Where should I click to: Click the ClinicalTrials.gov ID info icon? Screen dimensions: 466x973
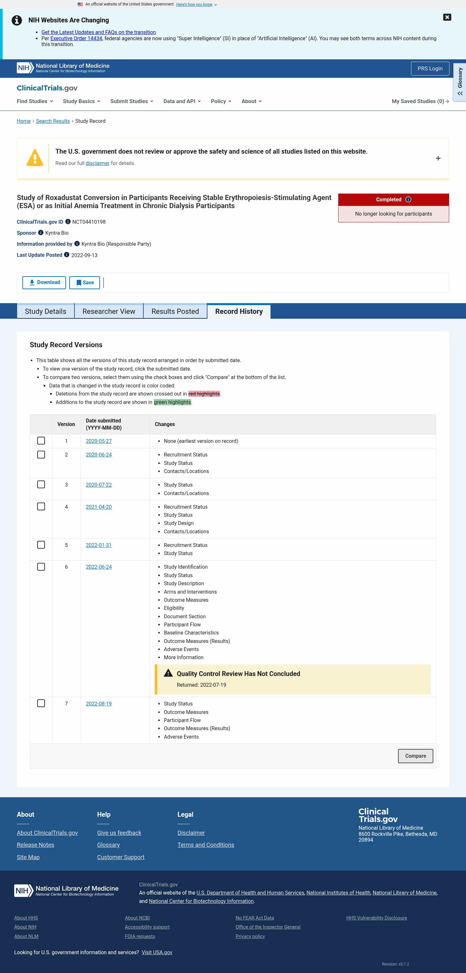coord(68,221)
